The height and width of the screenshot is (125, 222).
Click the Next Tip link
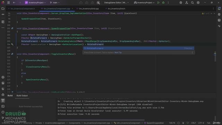point(118,52)
